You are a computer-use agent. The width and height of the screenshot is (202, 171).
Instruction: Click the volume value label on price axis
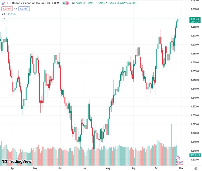[195, 155]
